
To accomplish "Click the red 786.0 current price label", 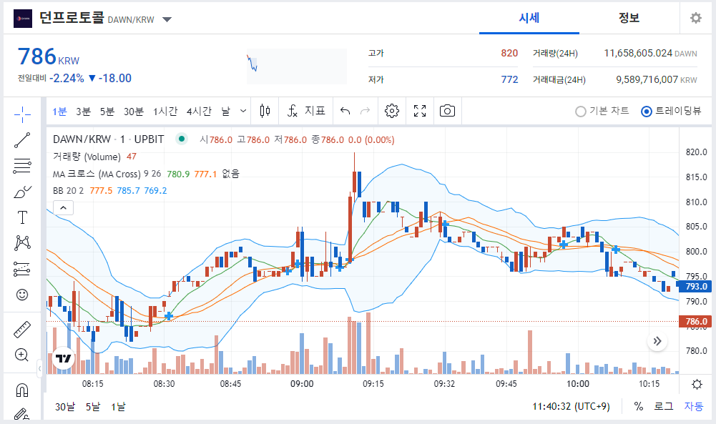I will [695, 322].
